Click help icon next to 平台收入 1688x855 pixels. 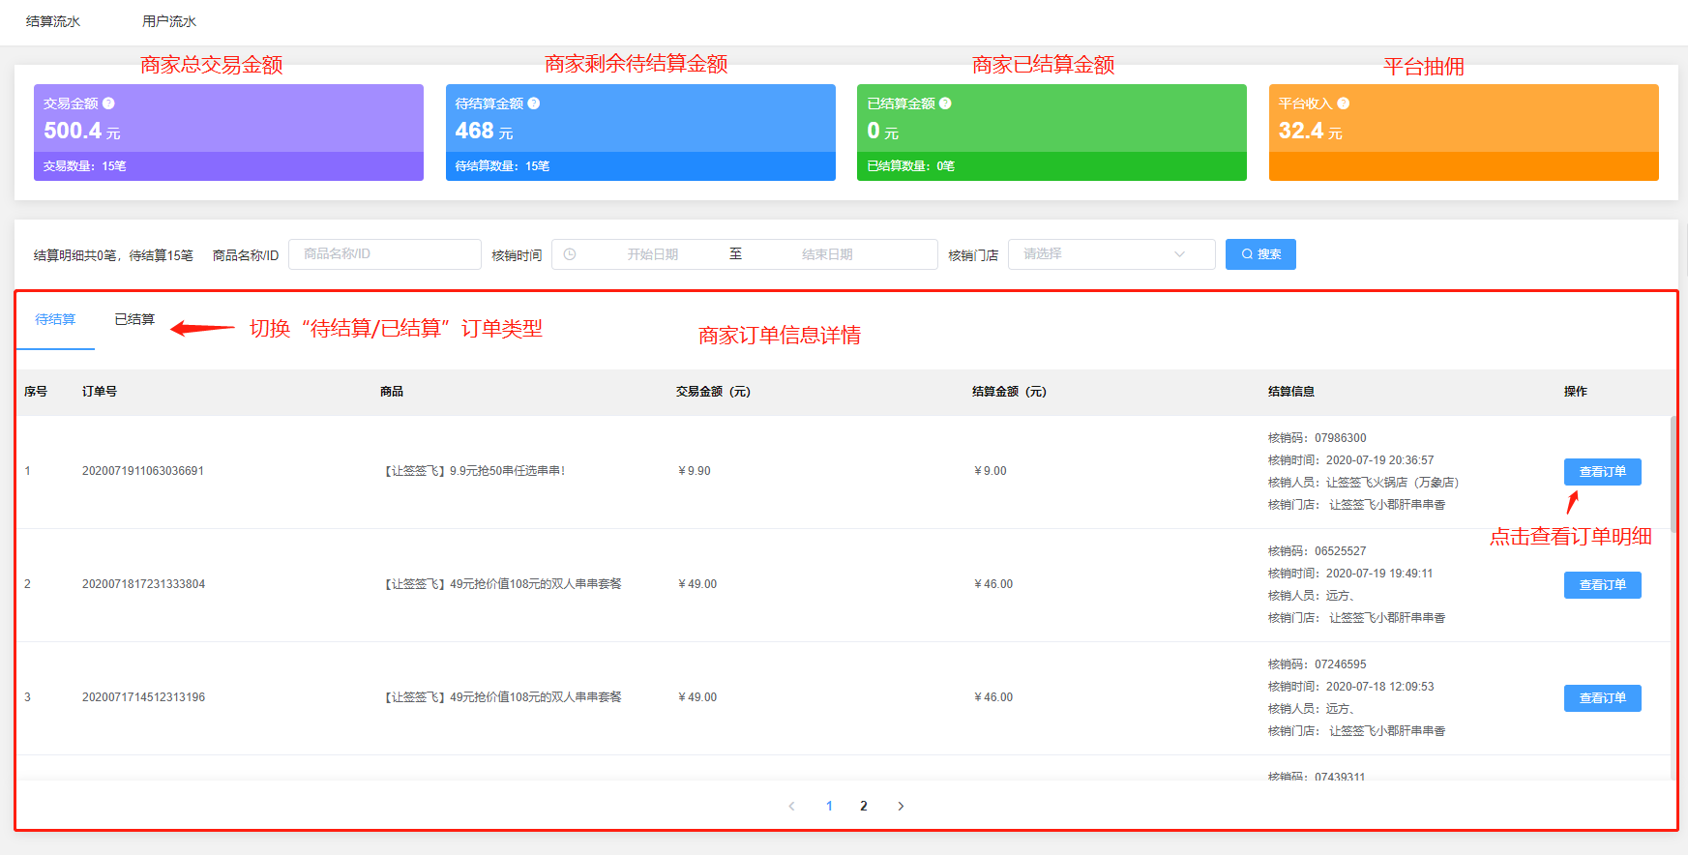tap(1344, 103)
